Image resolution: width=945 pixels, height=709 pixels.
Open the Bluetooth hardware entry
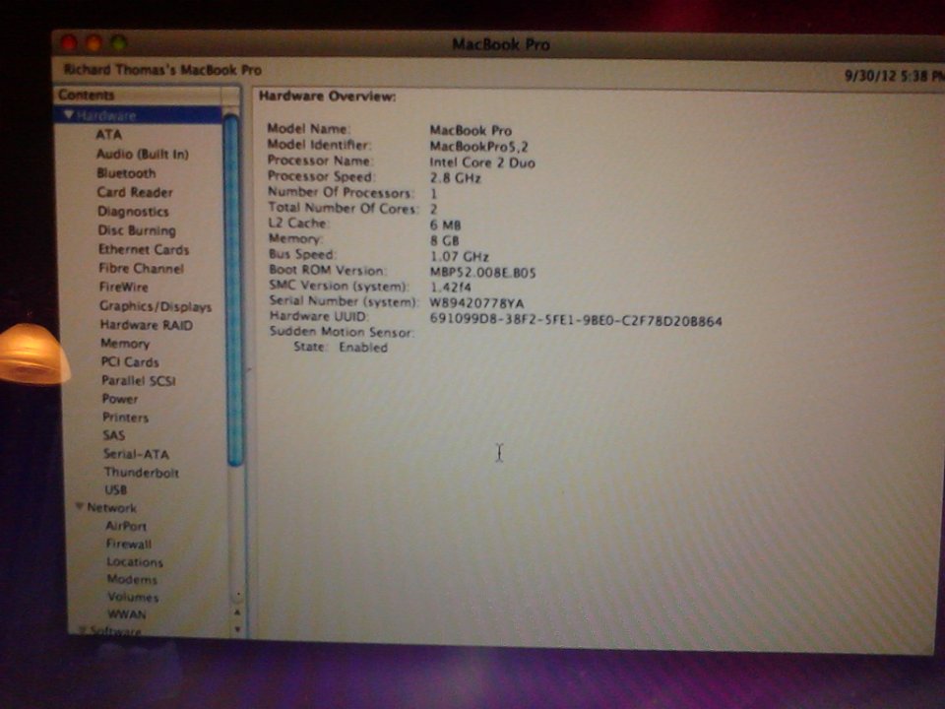point(126,173)
